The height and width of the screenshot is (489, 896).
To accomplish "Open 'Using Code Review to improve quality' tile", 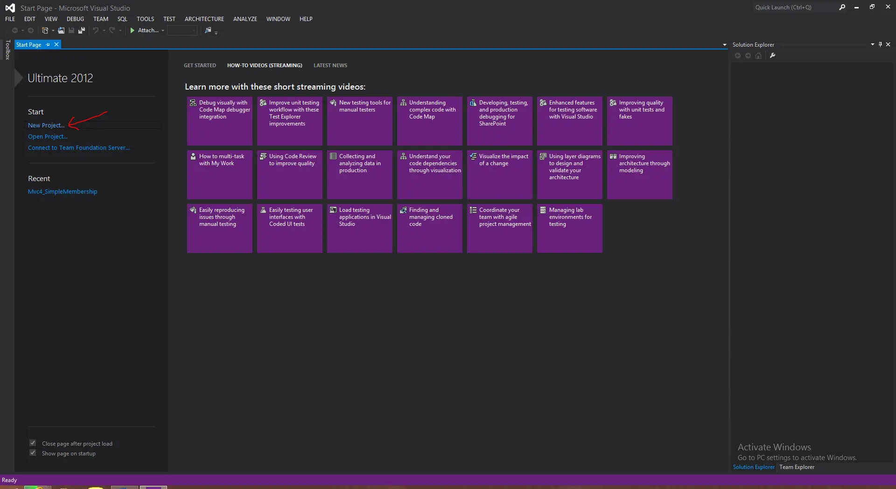I will click(290, 175).
